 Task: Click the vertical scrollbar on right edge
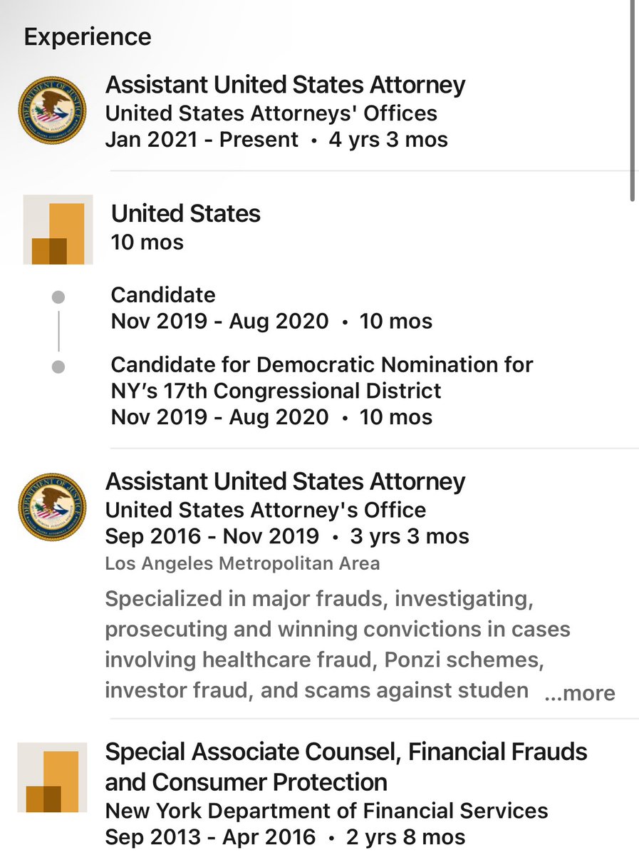point(632,100)
